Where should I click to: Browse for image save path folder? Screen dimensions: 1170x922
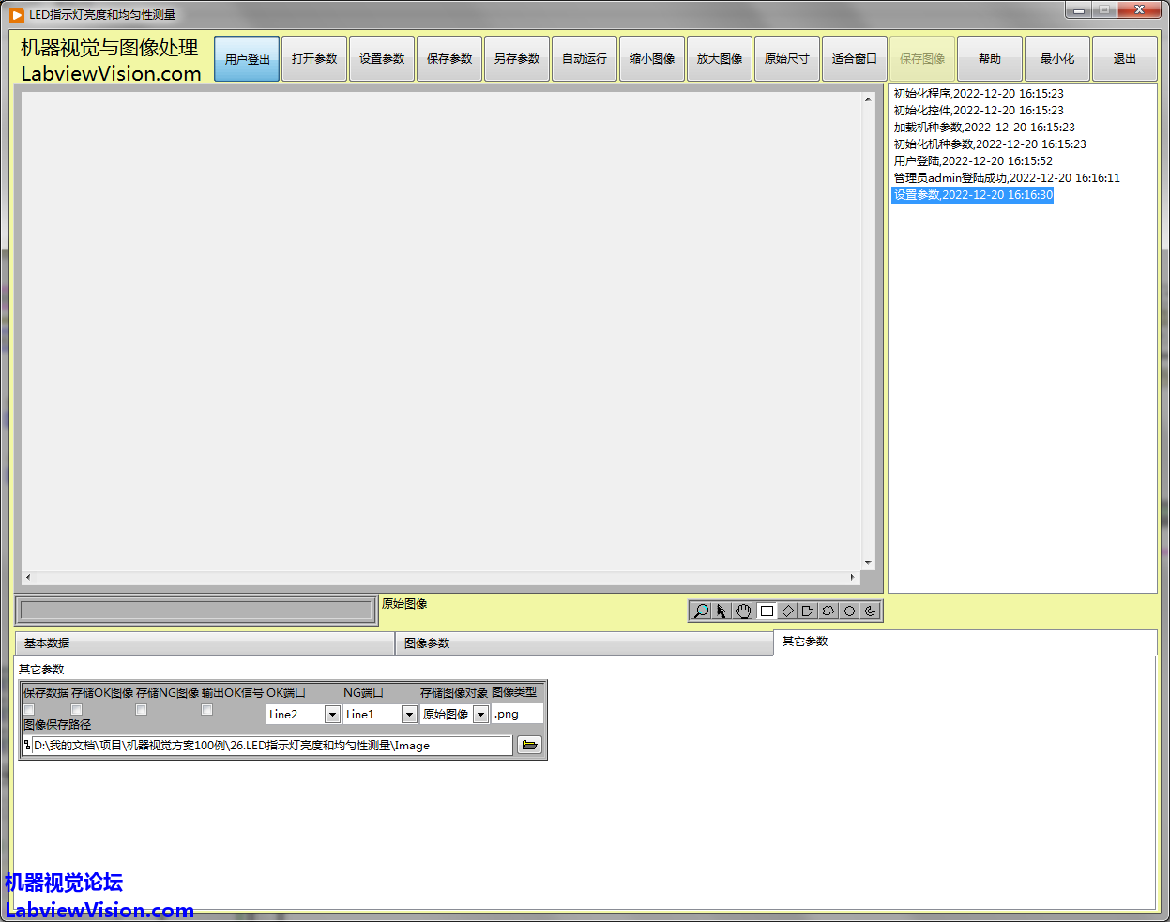tap(529, 745)
